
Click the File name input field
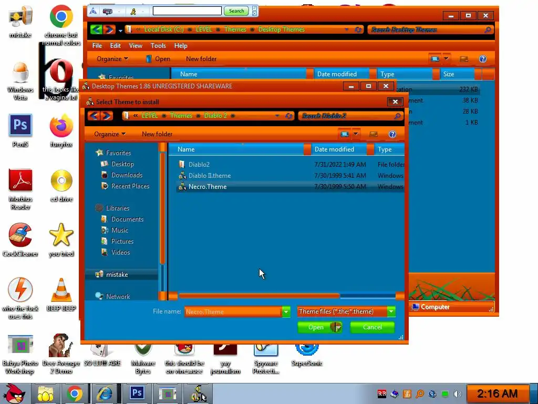[233, 311]
